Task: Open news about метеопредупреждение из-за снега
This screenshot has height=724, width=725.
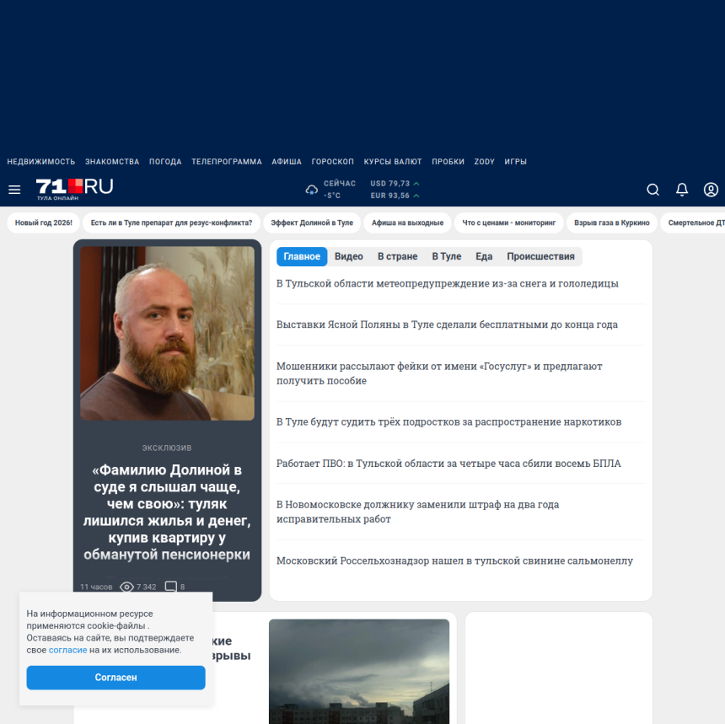Action: [x=447, y=283]
